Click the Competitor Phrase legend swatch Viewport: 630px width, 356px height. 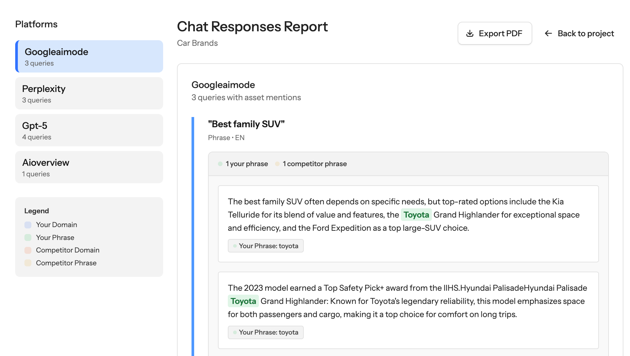[x=28, y=263]
